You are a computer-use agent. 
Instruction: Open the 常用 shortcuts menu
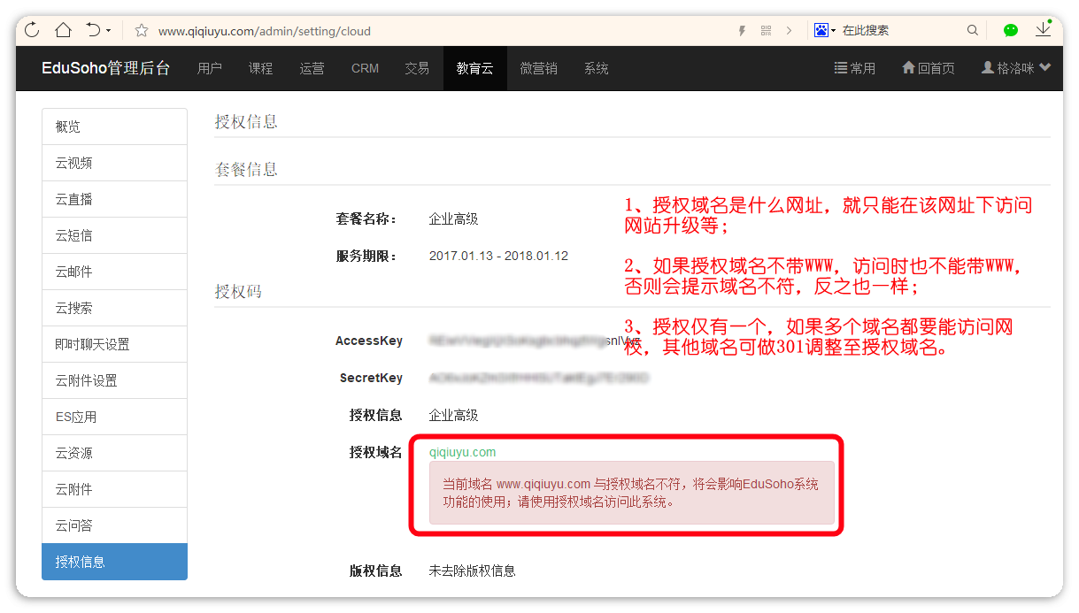pos(854,68)
